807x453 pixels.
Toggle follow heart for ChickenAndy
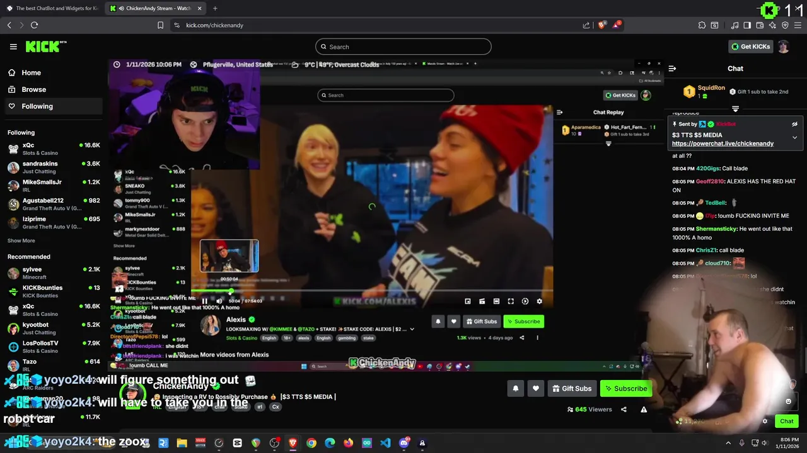535,388
